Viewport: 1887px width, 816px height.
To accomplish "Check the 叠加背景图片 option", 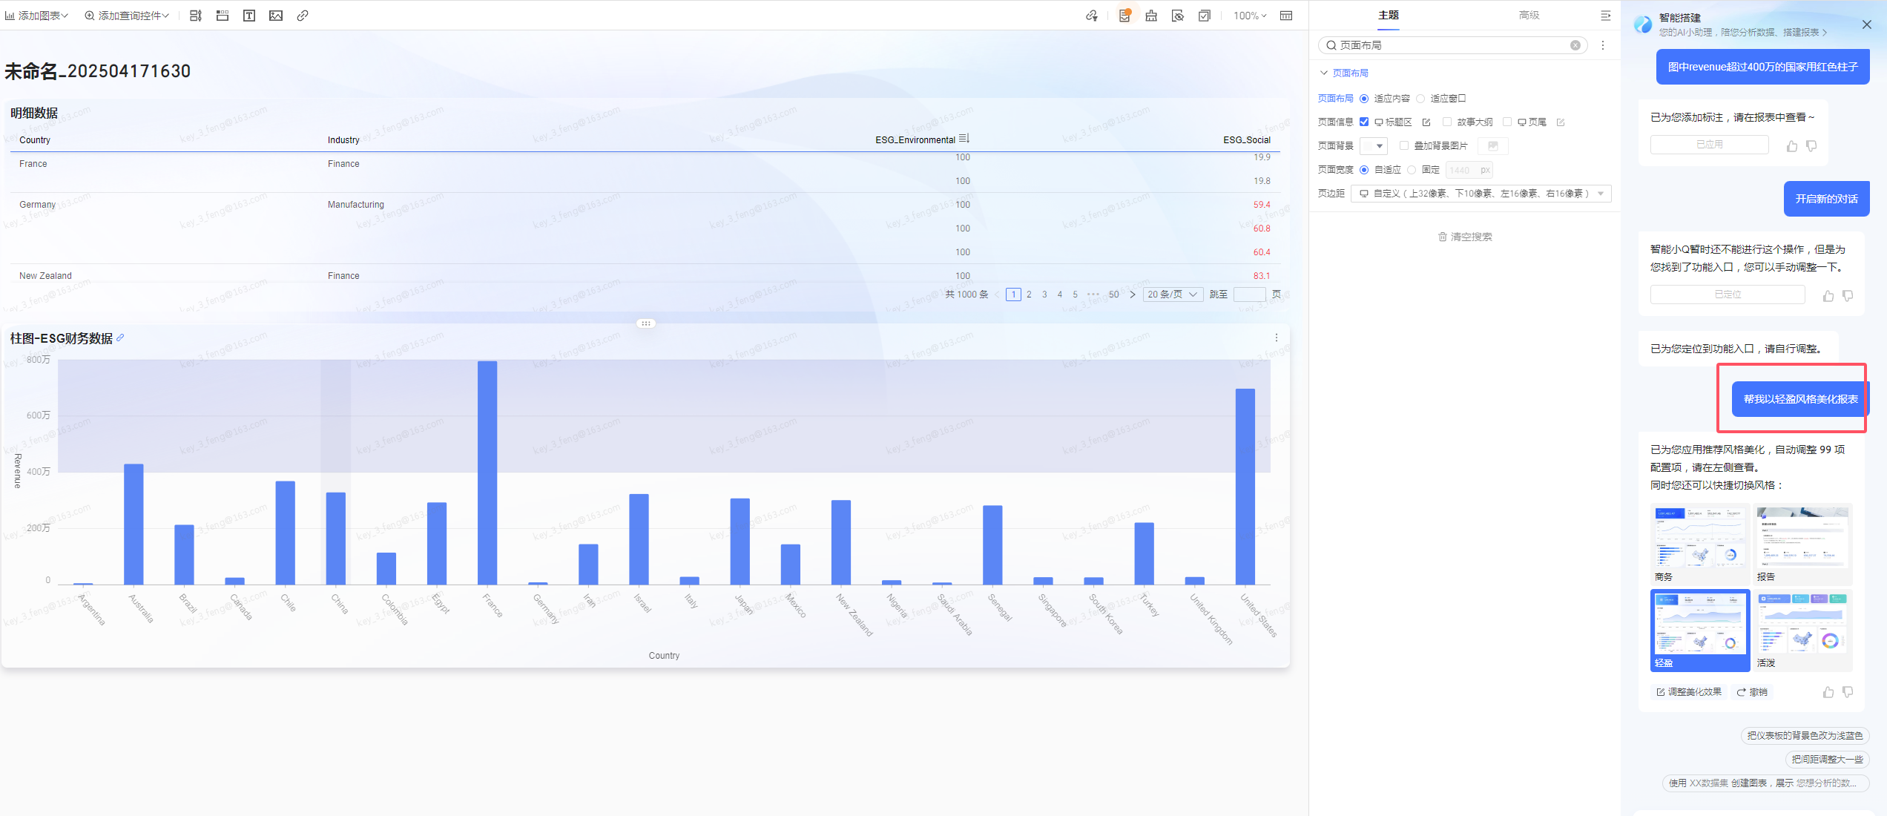I will pos(1404,145).
